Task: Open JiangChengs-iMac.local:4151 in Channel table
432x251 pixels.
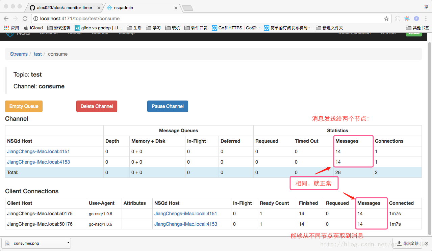Action: coord(39,151)
